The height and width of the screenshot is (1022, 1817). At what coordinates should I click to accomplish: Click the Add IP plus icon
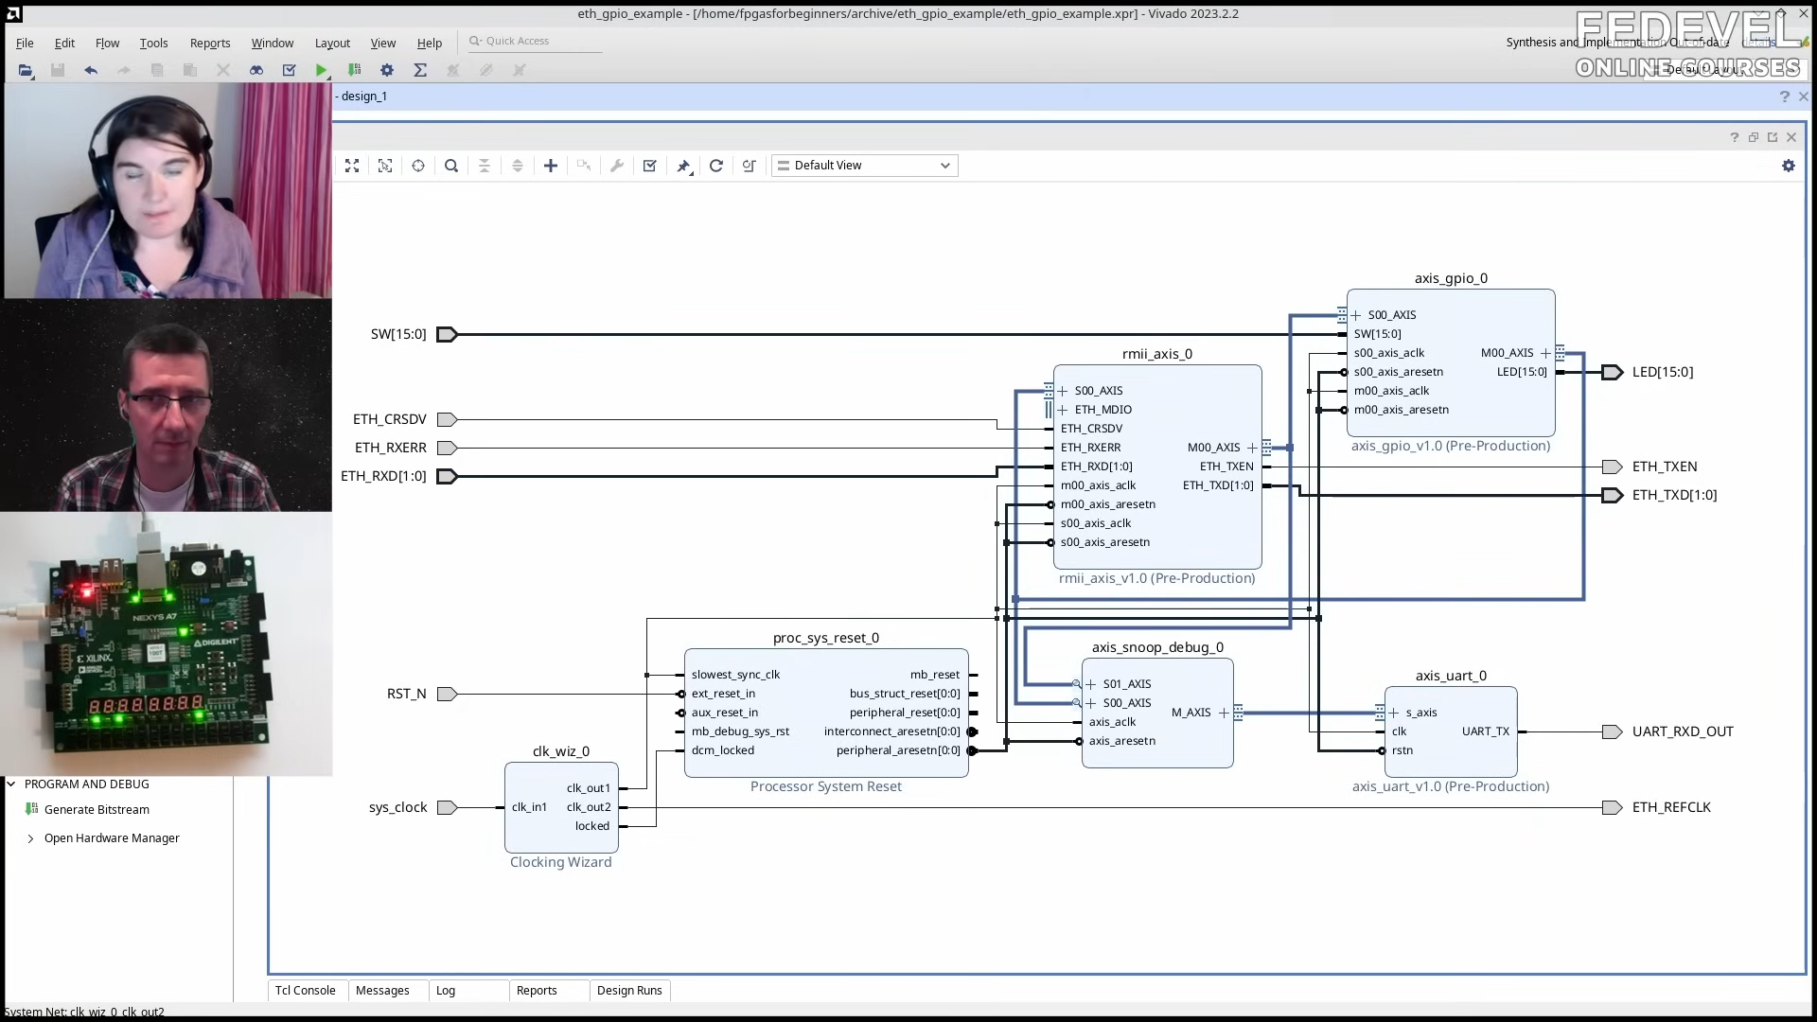(551, 166)
